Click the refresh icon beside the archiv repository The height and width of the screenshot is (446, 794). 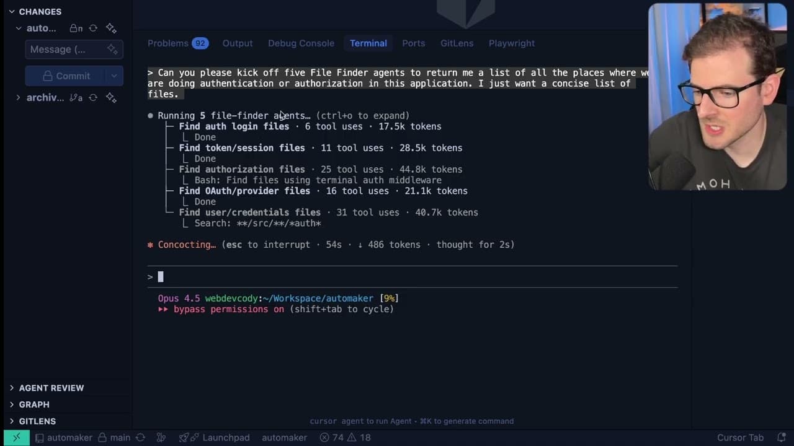click(x=93, y=97)
